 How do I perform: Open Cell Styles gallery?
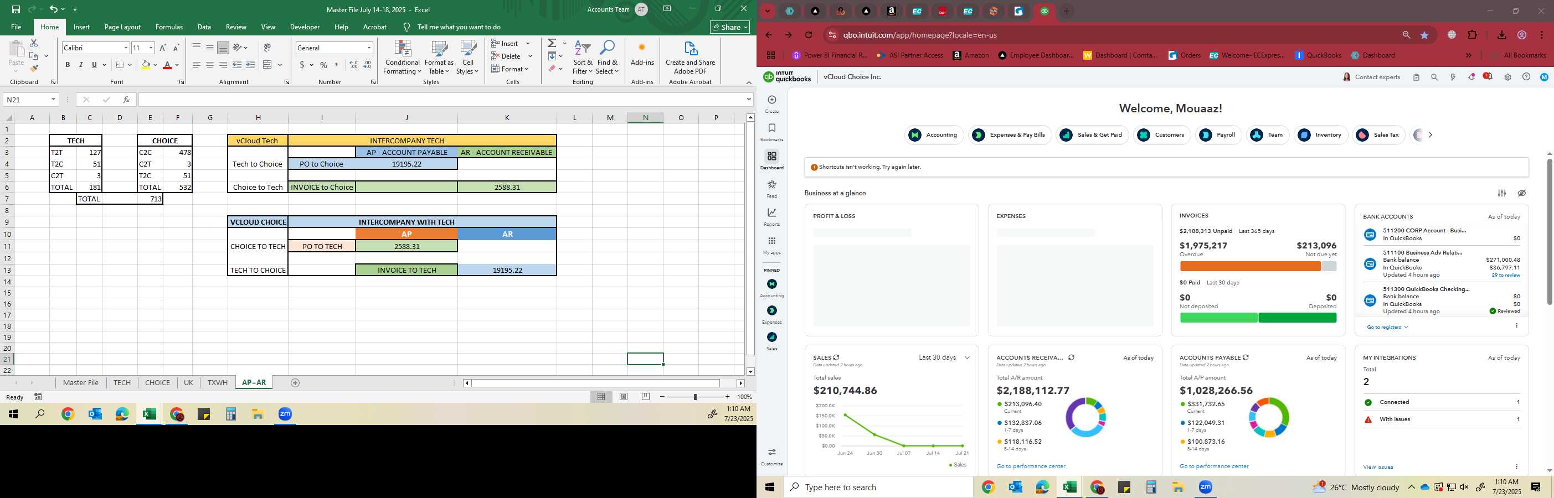pyautogui.click(x=467, y=58)
